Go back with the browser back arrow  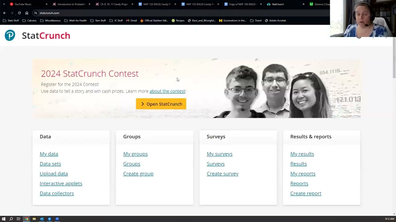(x=4, y=13)
